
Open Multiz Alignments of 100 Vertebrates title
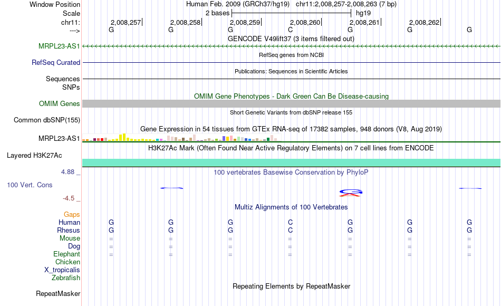tap(291, 207)
